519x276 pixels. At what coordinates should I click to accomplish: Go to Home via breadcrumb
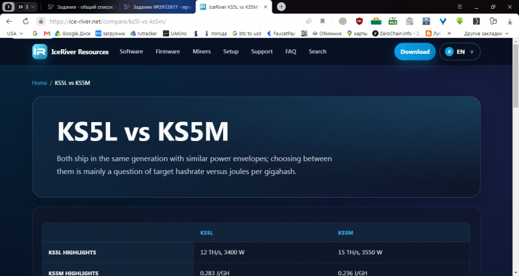pos(39,83)
